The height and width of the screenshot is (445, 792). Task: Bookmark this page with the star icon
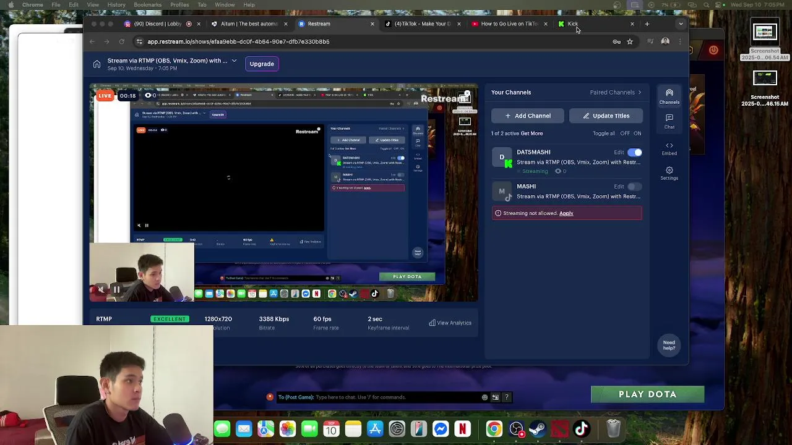(630, 41)
